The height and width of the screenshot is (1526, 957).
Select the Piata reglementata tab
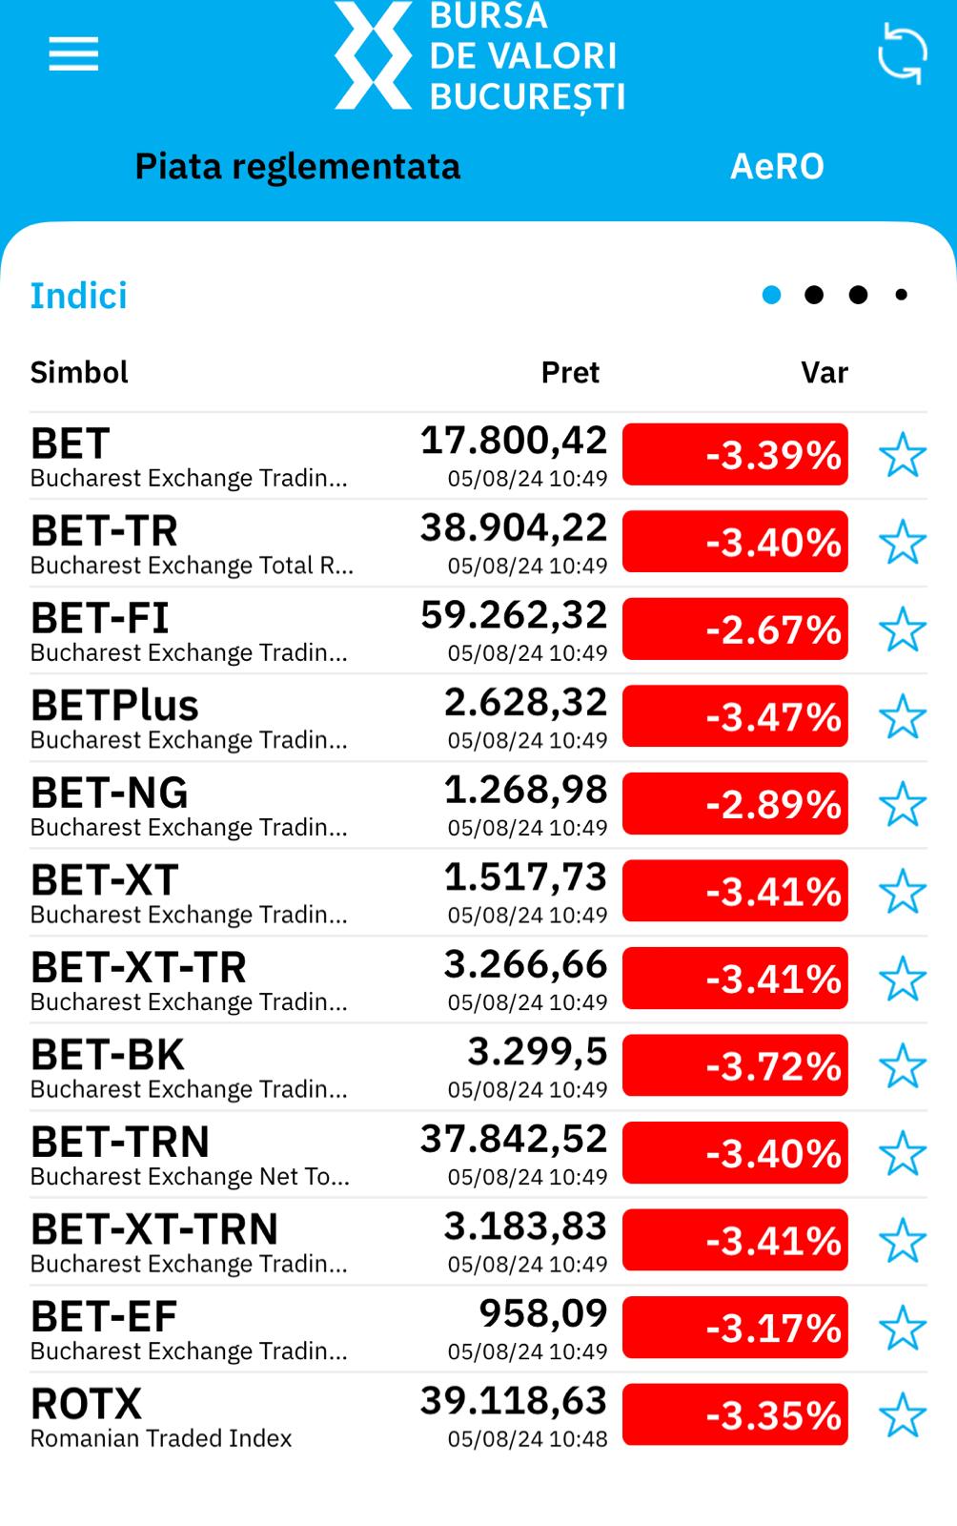tap(297, 167)
